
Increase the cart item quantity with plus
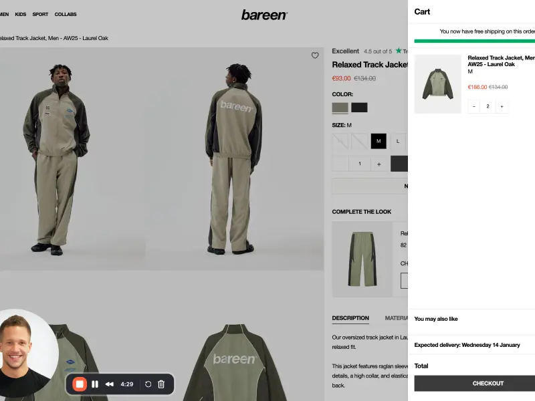pos(502,106)
